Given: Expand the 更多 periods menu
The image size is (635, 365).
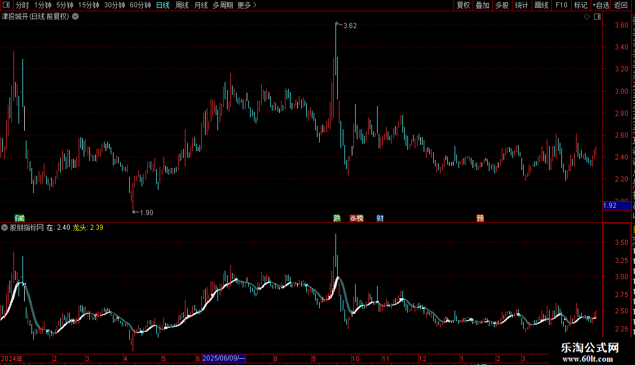Looking at the screenshot, I should tap(247, 5).
